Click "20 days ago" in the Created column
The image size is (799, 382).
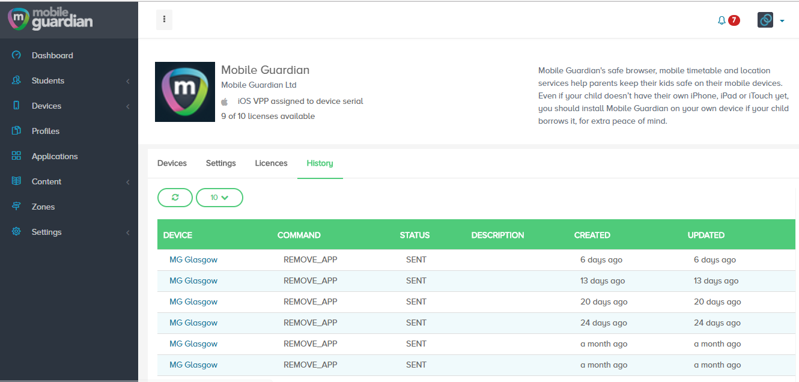(x=604, y=302)
